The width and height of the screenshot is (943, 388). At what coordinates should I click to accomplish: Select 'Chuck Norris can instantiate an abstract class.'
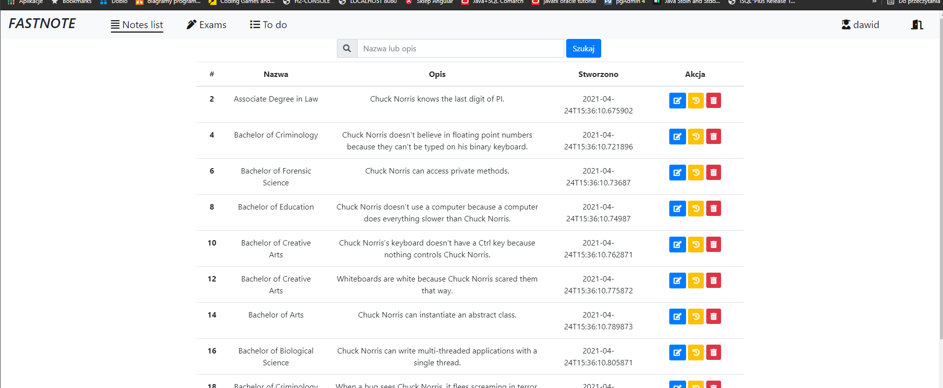click(437, 315)
